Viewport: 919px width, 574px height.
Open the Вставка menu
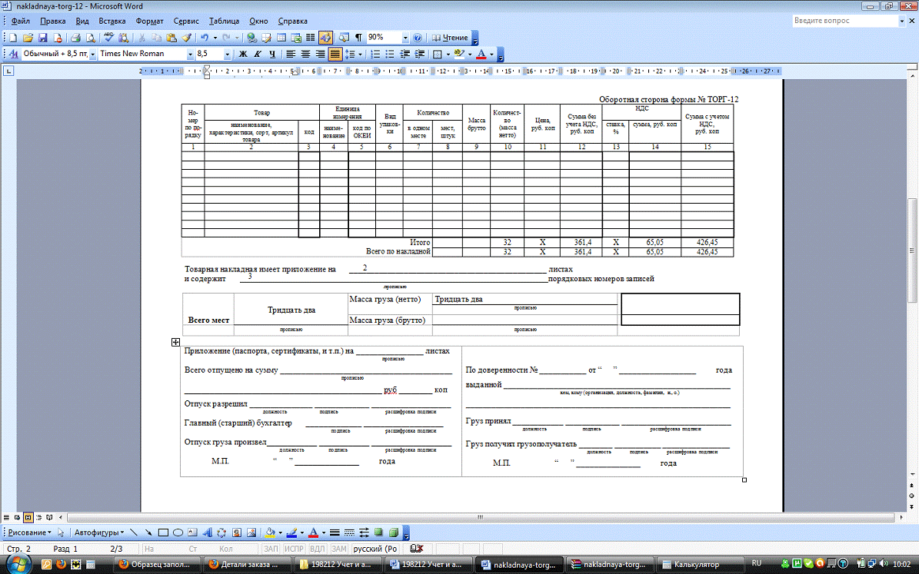[112, 21]
